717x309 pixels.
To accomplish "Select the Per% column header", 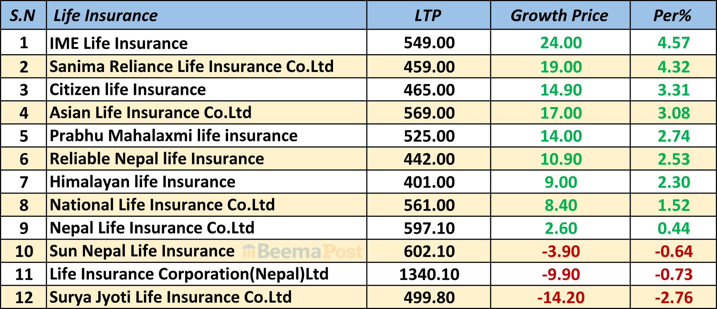I will pos(672,16).
